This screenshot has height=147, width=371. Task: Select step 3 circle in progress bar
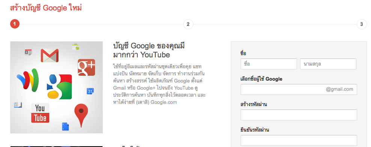click(362, 24)
